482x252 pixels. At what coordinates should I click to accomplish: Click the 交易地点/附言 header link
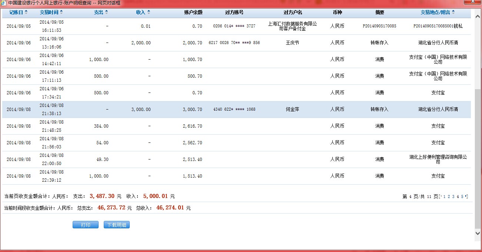436,12
